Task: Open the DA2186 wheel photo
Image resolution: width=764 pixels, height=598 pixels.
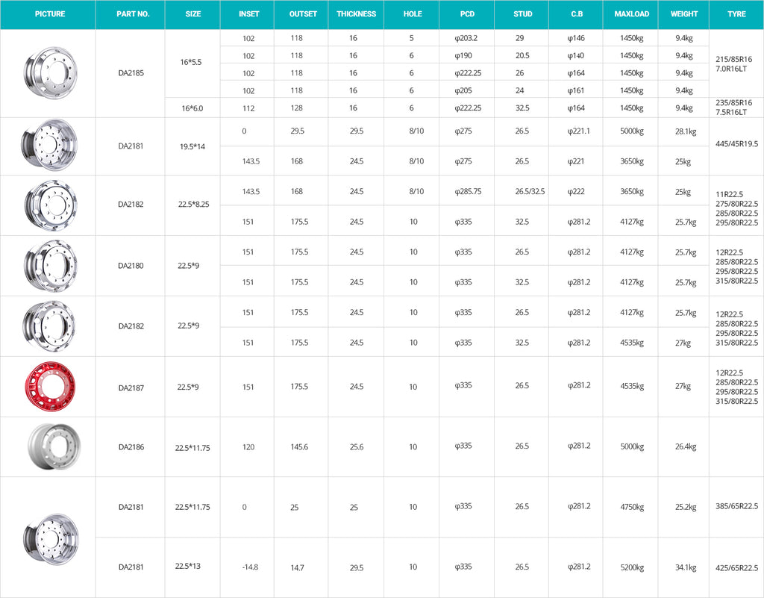Action: point(49,446)
